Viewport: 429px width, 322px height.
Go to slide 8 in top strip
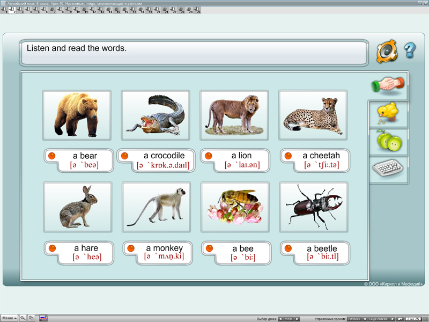pyautogui.click(x=61, y=10)
